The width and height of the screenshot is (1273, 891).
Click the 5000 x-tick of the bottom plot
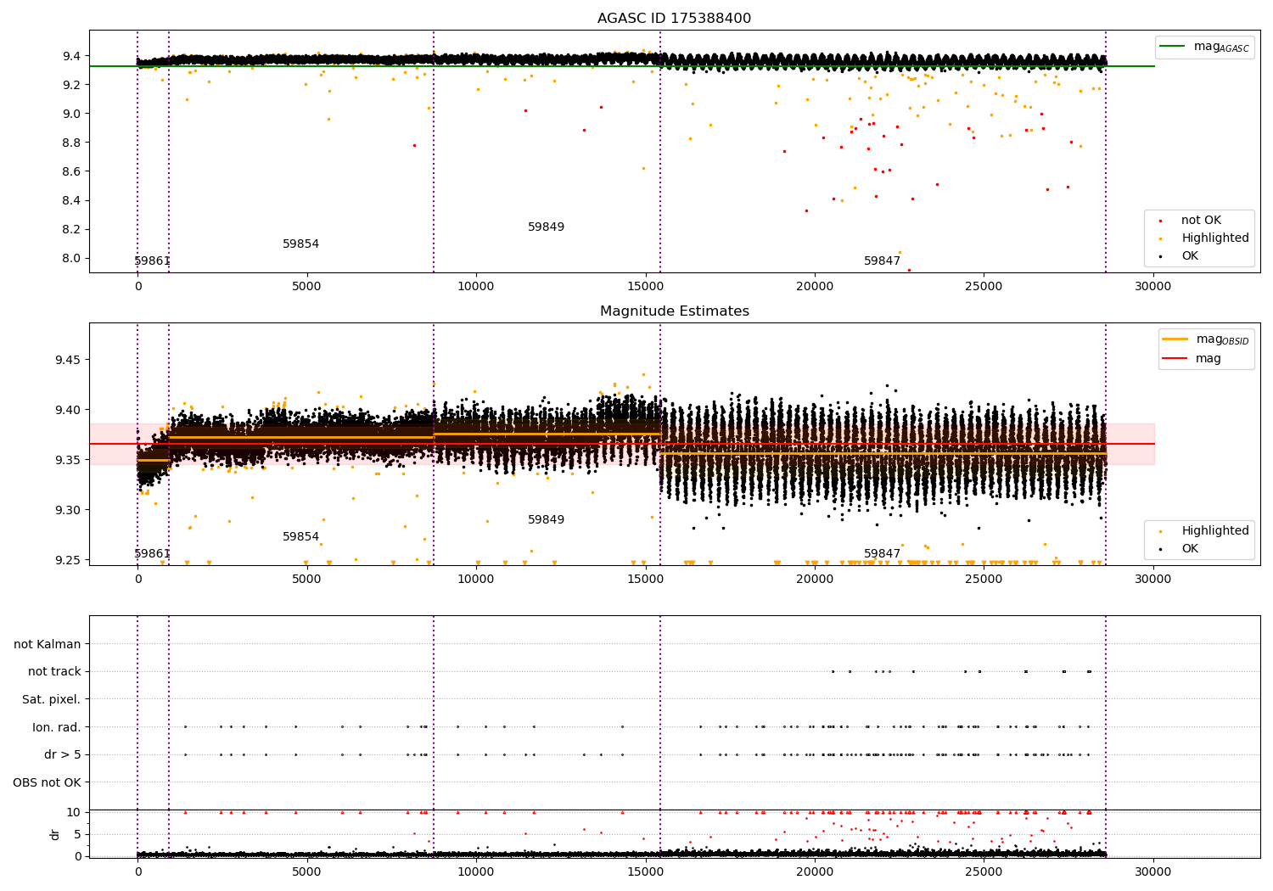(x=306, y=871)
